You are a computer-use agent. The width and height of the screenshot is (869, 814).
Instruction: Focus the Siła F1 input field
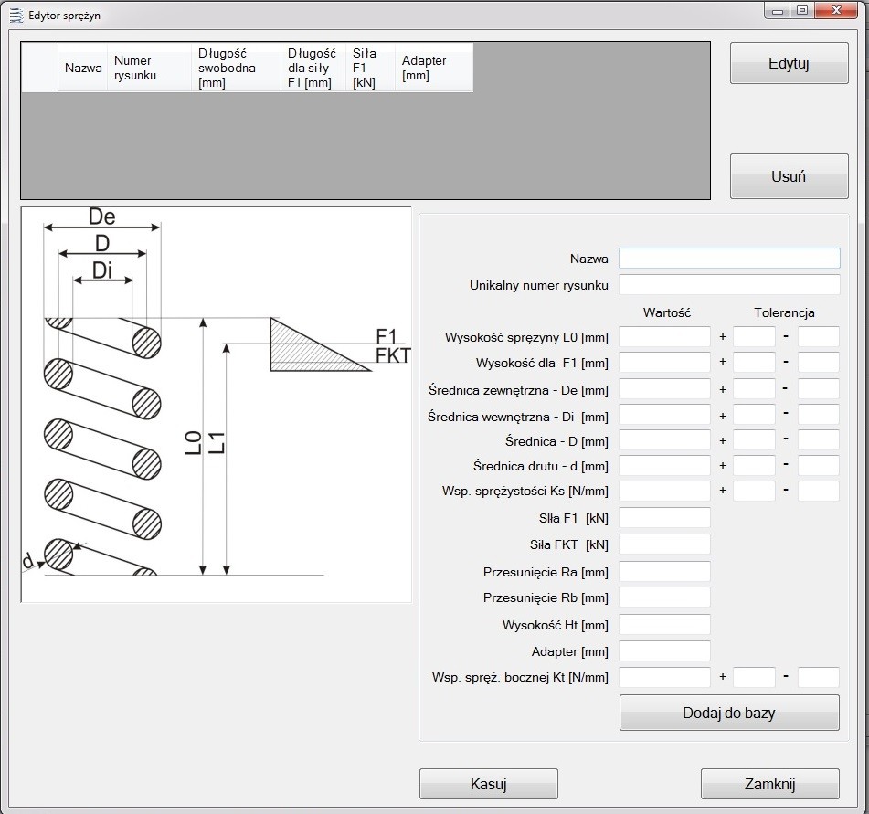pos(663,518)
